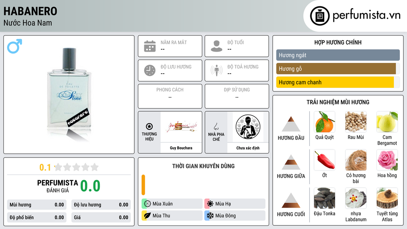Select the Tuyết tùng Atlas note image
Image resolution: width=407 pixels, height=229 pixels.
387,198
